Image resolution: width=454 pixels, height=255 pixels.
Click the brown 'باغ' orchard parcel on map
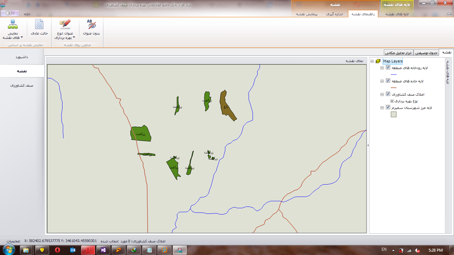[227, 106]
